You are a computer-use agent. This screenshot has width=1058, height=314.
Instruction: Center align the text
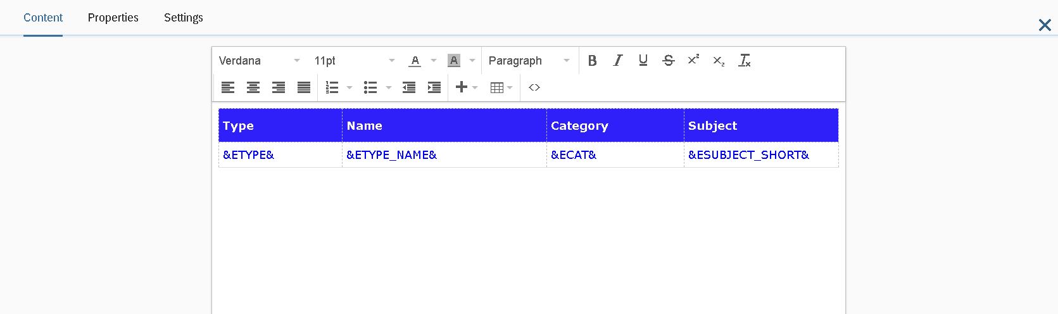pyautogui.click(x=253, y=87)
